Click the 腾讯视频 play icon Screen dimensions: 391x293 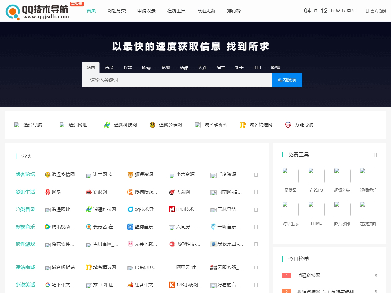click(48, 227)
